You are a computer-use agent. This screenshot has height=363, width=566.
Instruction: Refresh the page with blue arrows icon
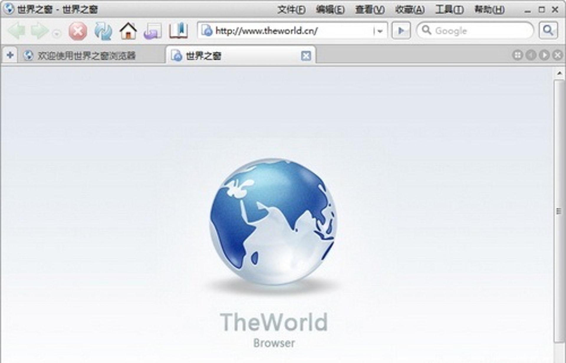click(x=103, y=31)
